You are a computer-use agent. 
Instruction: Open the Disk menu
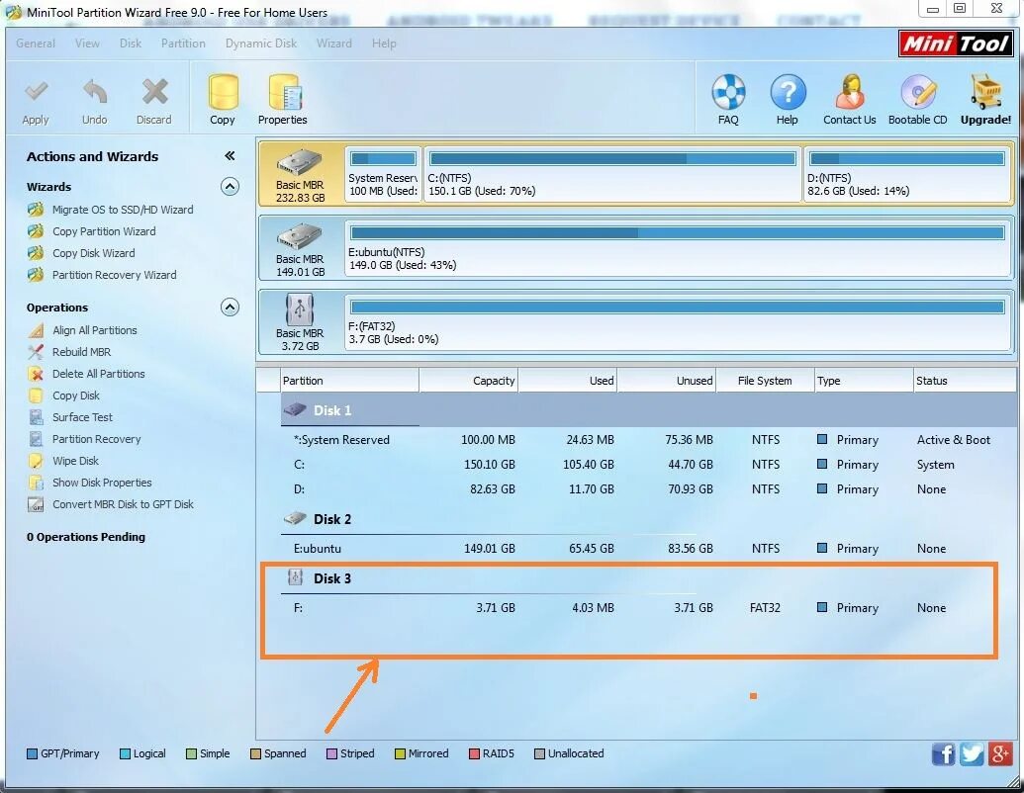pos(131,44)
